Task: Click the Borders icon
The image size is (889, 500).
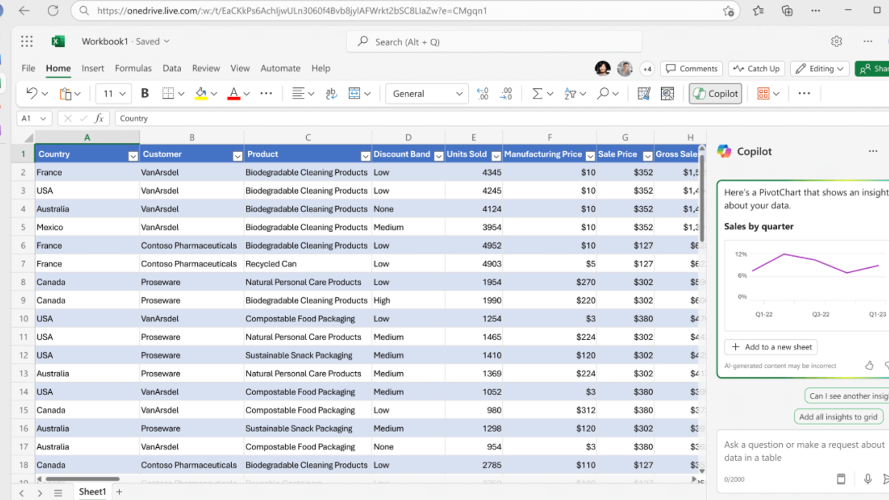Action: tap(168, 93)
